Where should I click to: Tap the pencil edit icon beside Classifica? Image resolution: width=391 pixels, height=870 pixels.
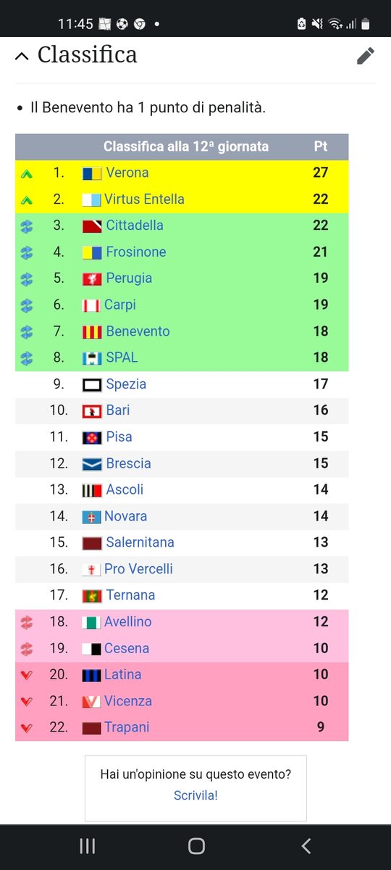point(366,56)
